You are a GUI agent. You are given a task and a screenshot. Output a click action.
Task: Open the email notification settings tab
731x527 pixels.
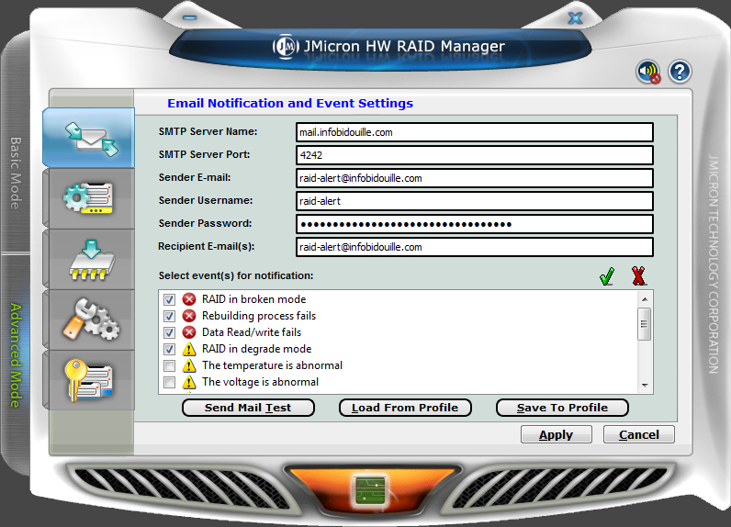point(88,138)
